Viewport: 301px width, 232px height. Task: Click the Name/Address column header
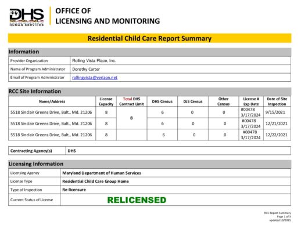(x=52, y=101)
